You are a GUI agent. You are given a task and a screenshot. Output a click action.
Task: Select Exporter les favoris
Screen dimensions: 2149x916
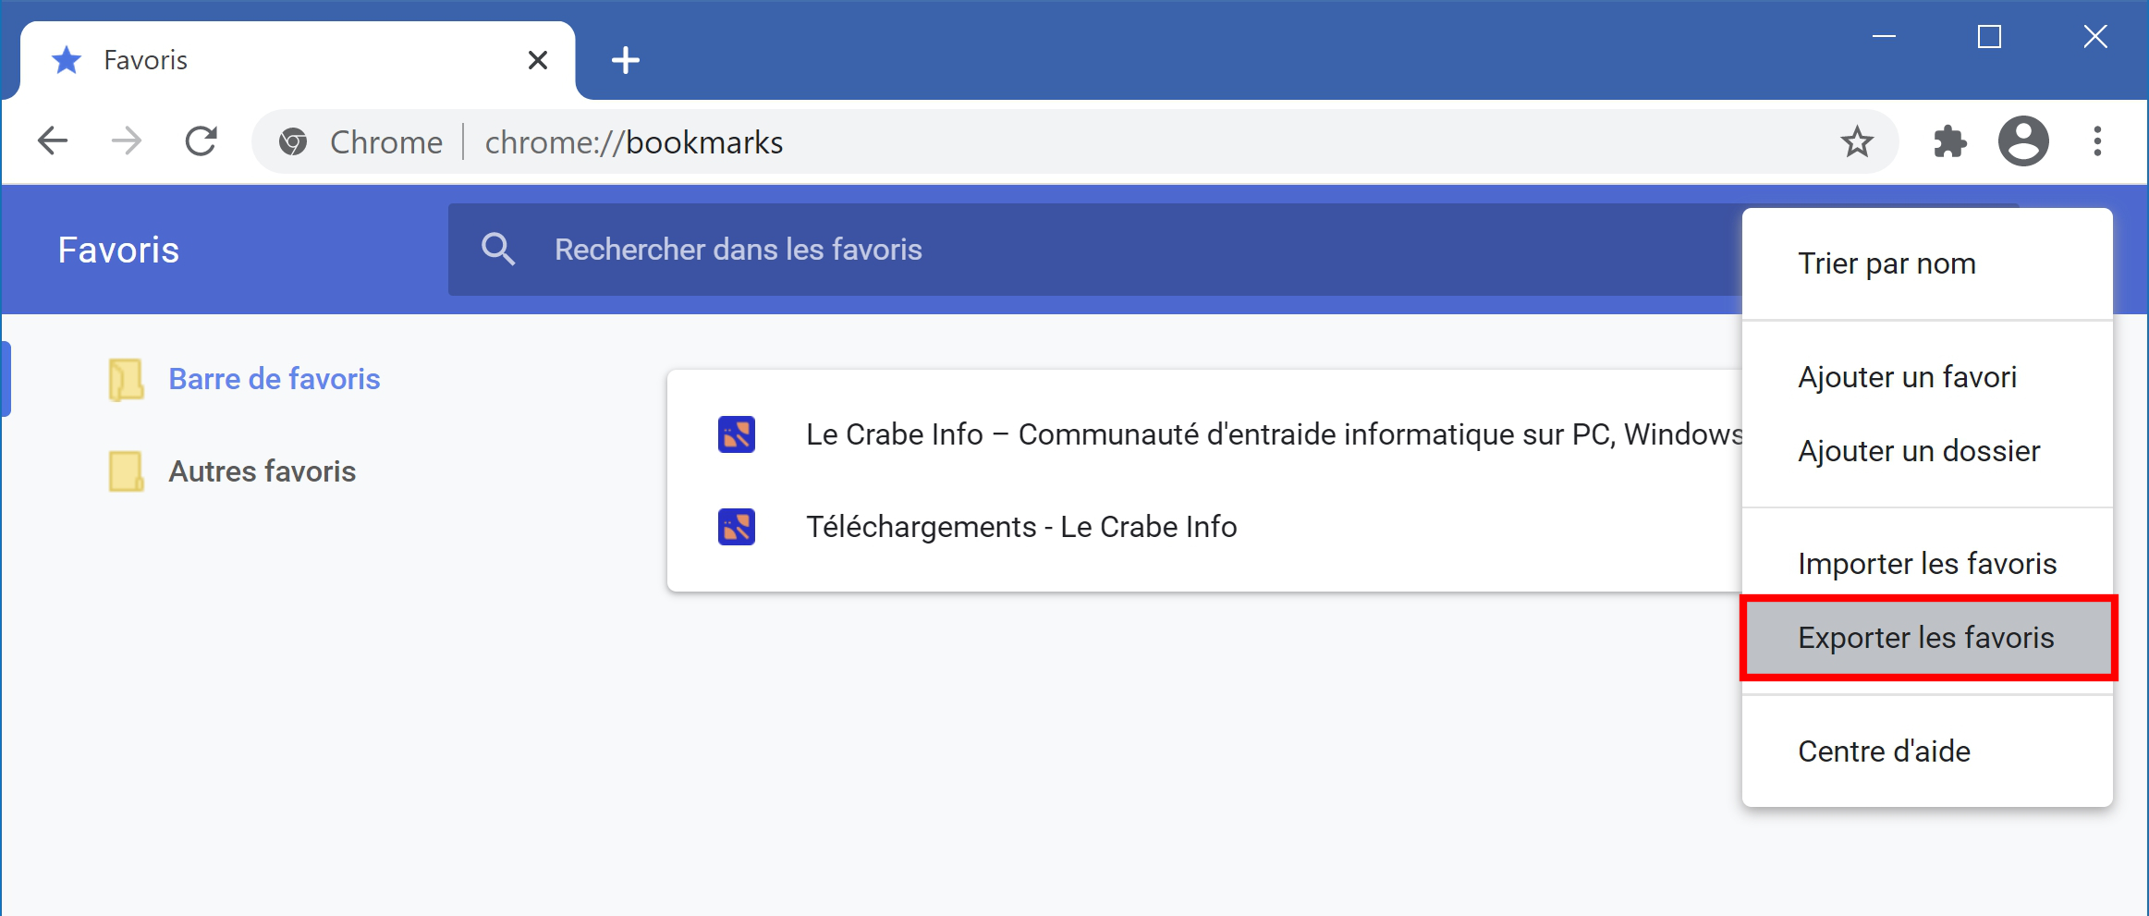[1927, 638]
